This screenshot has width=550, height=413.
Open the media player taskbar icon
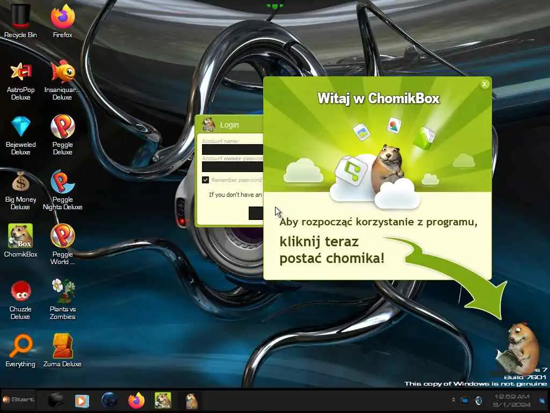click(x=82, y=401)
